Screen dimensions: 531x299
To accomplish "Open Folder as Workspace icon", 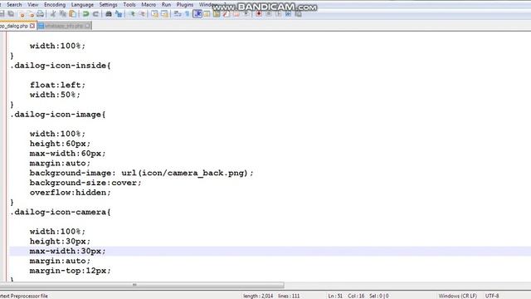I will tap(236, 14).
